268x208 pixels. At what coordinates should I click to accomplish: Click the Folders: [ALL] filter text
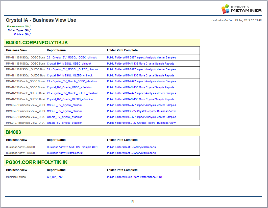coord(22,34)
